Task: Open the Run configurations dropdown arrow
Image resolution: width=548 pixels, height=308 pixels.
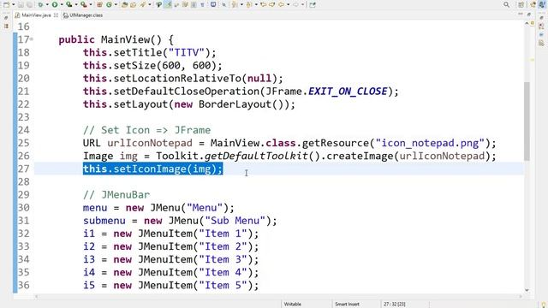Action: click(62, 4)
